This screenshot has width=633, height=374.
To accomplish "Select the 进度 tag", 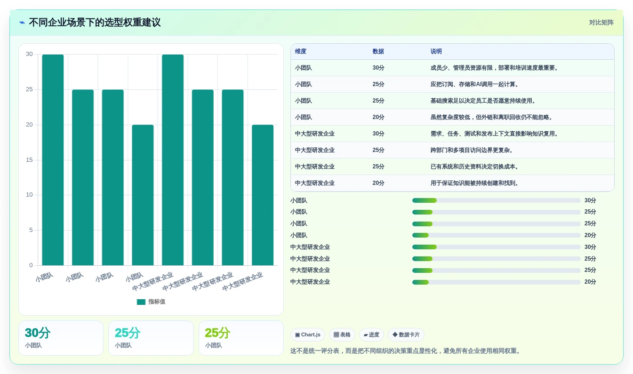I will (x=371, y=335).
